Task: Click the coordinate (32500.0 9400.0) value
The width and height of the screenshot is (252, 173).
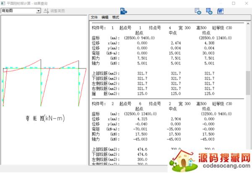Action: [216, 114]
